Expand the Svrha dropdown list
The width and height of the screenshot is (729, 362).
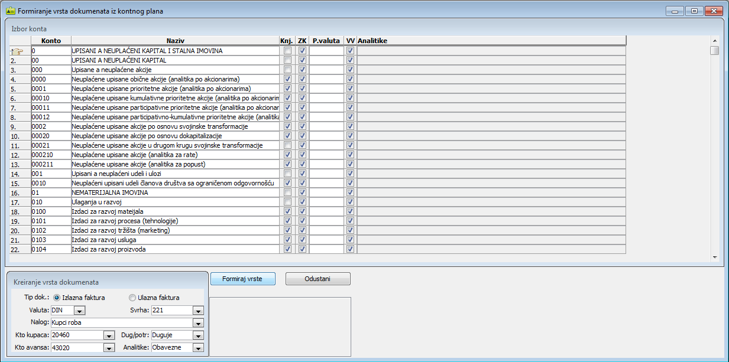coord(198,311)
